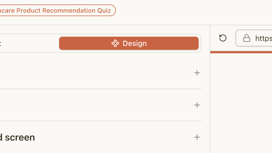The image size is (272, 153).
Task: Switch to the Design tab
Action: click(x=129, y=43)
